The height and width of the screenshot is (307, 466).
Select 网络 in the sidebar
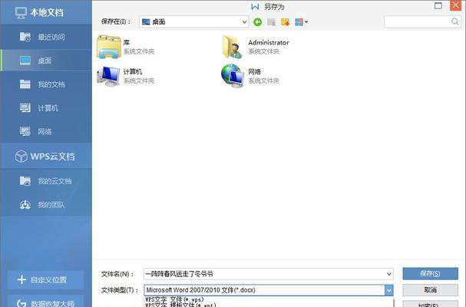click(x=46, y=131)
